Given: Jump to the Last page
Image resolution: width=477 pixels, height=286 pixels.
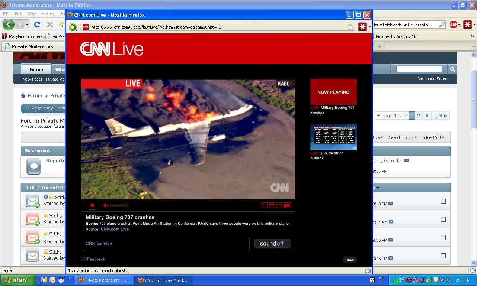Looking at the screenshot, I should pyautogui.click(x=441, y=116).
